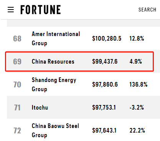Open Shandong Energy Group entry
This screenshot has height=141, width=160.
pos(54,84)
